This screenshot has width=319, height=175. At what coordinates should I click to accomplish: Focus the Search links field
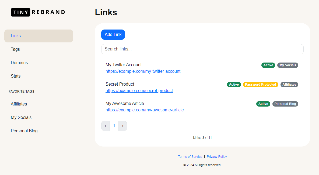[x=202, y=49]
